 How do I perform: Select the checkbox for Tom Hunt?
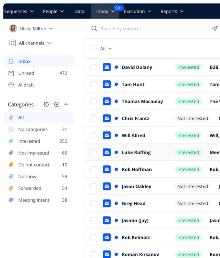tap(93, 84)
